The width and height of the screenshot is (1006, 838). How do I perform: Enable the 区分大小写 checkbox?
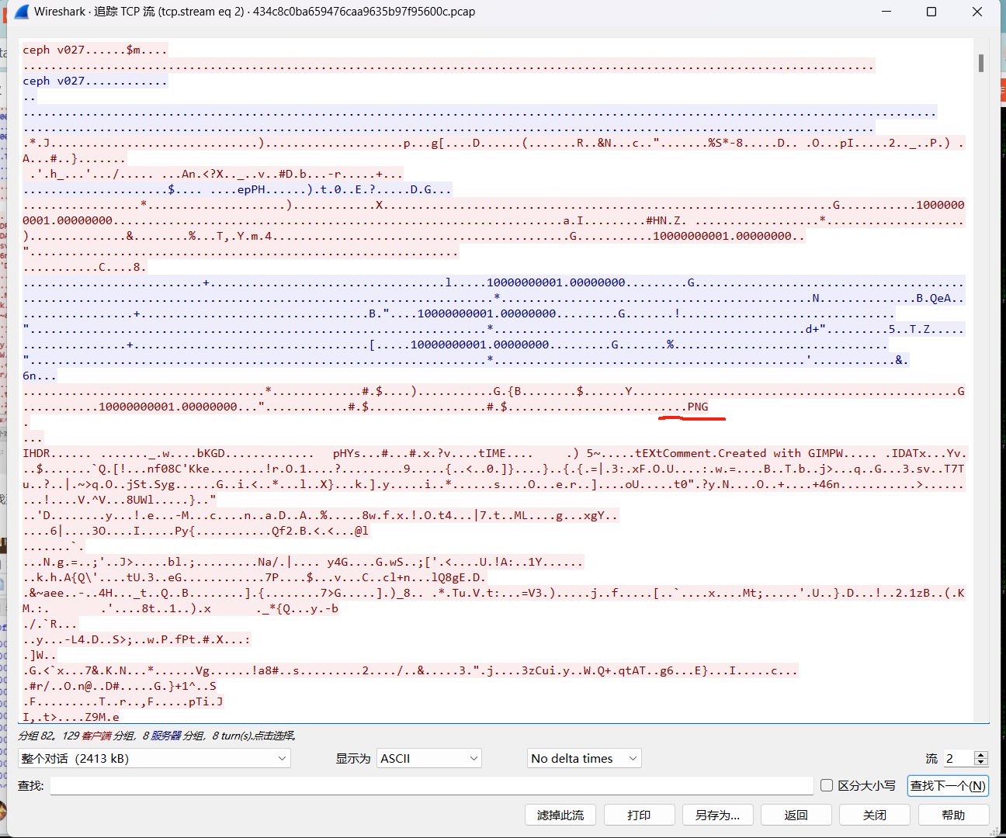point(826,785)
